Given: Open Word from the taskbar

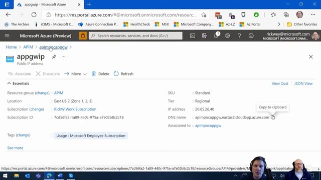Looking at the screenshot, I should (60, 175).
